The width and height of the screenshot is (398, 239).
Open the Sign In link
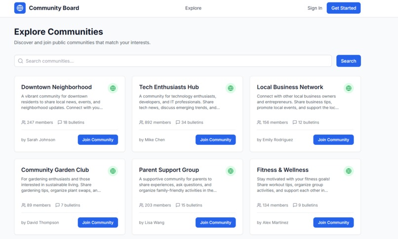click(x=315, y=8)
